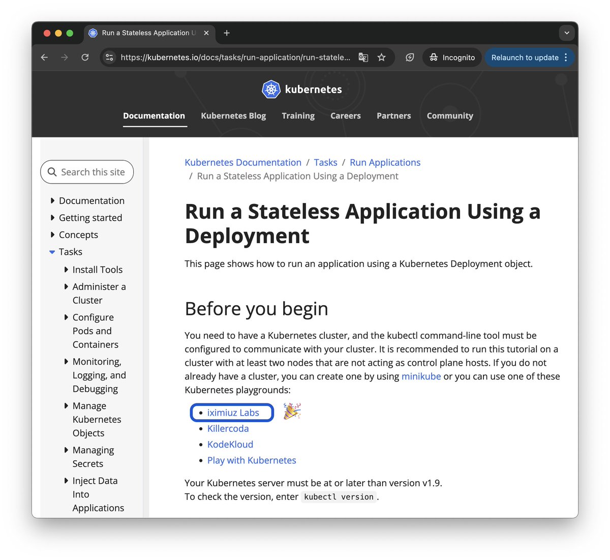
Task: Click the Kubernetes wheel logo
Action: (271, 90)
